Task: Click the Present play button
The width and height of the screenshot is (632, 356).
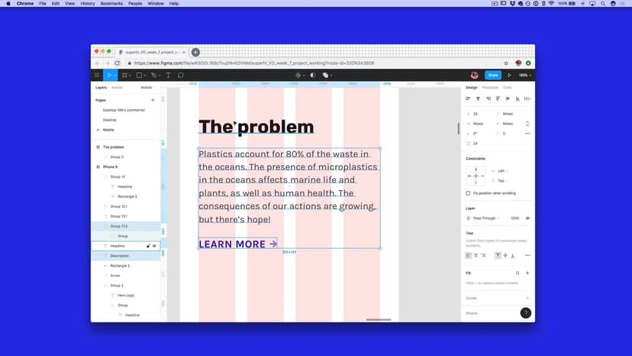Action: click(509, 76)
